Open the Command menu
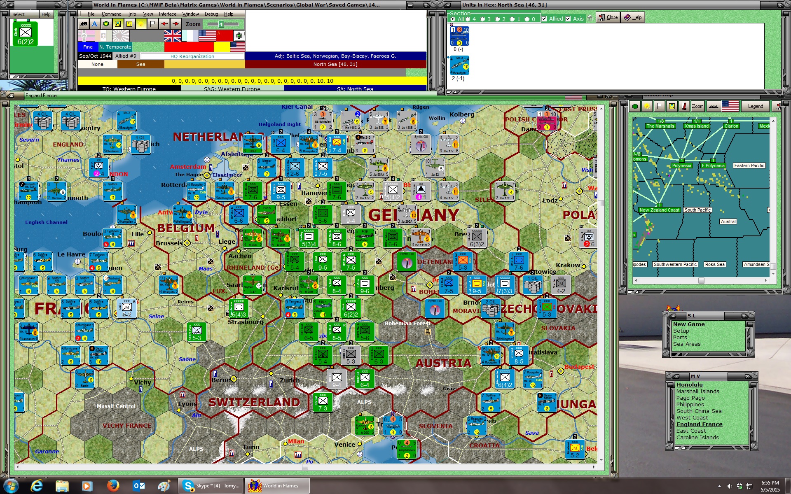 111,14
